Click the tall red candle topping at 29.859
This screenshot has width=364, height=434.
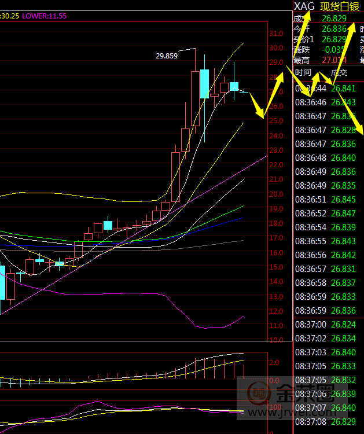pyautogui.click(x=195, y=98)
